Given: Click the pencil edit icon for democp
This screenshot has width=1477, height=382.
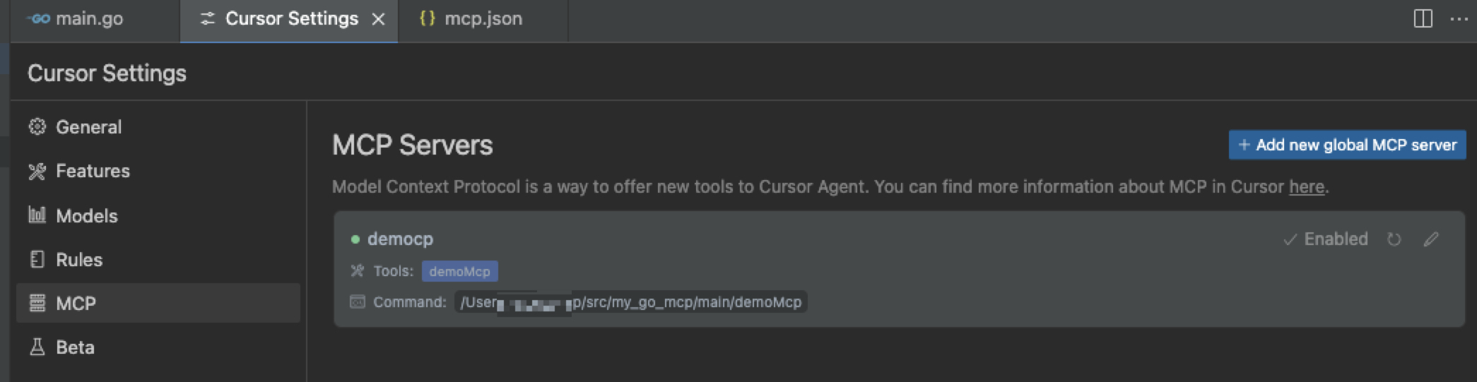Looking at the screenshot, I should (x=1431, y=239).
